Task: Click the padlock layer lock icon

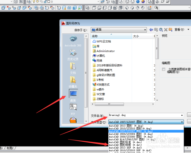Action: pos(45,2)
